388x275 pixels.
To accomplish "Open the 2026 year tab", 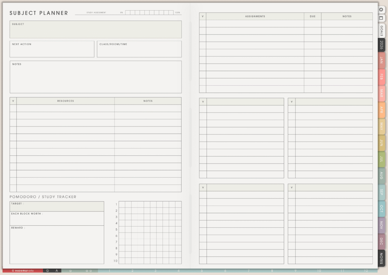I will tap(381, 45).
